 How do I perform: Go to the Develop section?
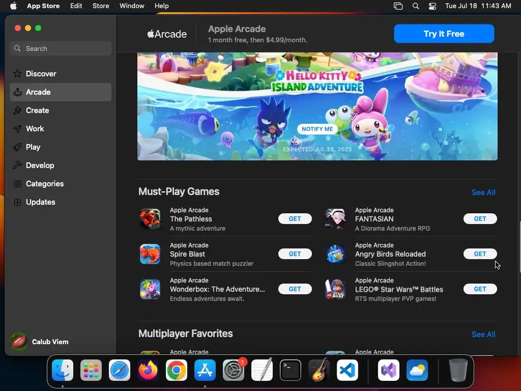(x=61, y=165)
